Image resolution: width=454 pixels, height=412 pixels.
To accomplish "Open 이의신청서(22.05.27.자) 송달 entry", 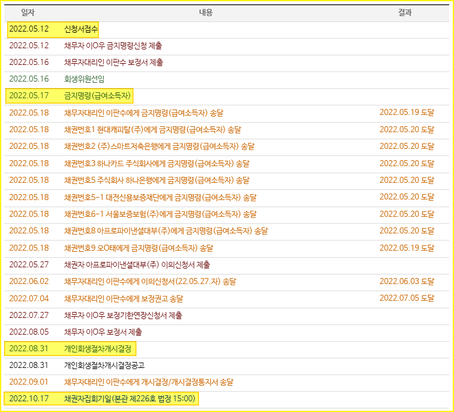I will (x=150, y=282).
